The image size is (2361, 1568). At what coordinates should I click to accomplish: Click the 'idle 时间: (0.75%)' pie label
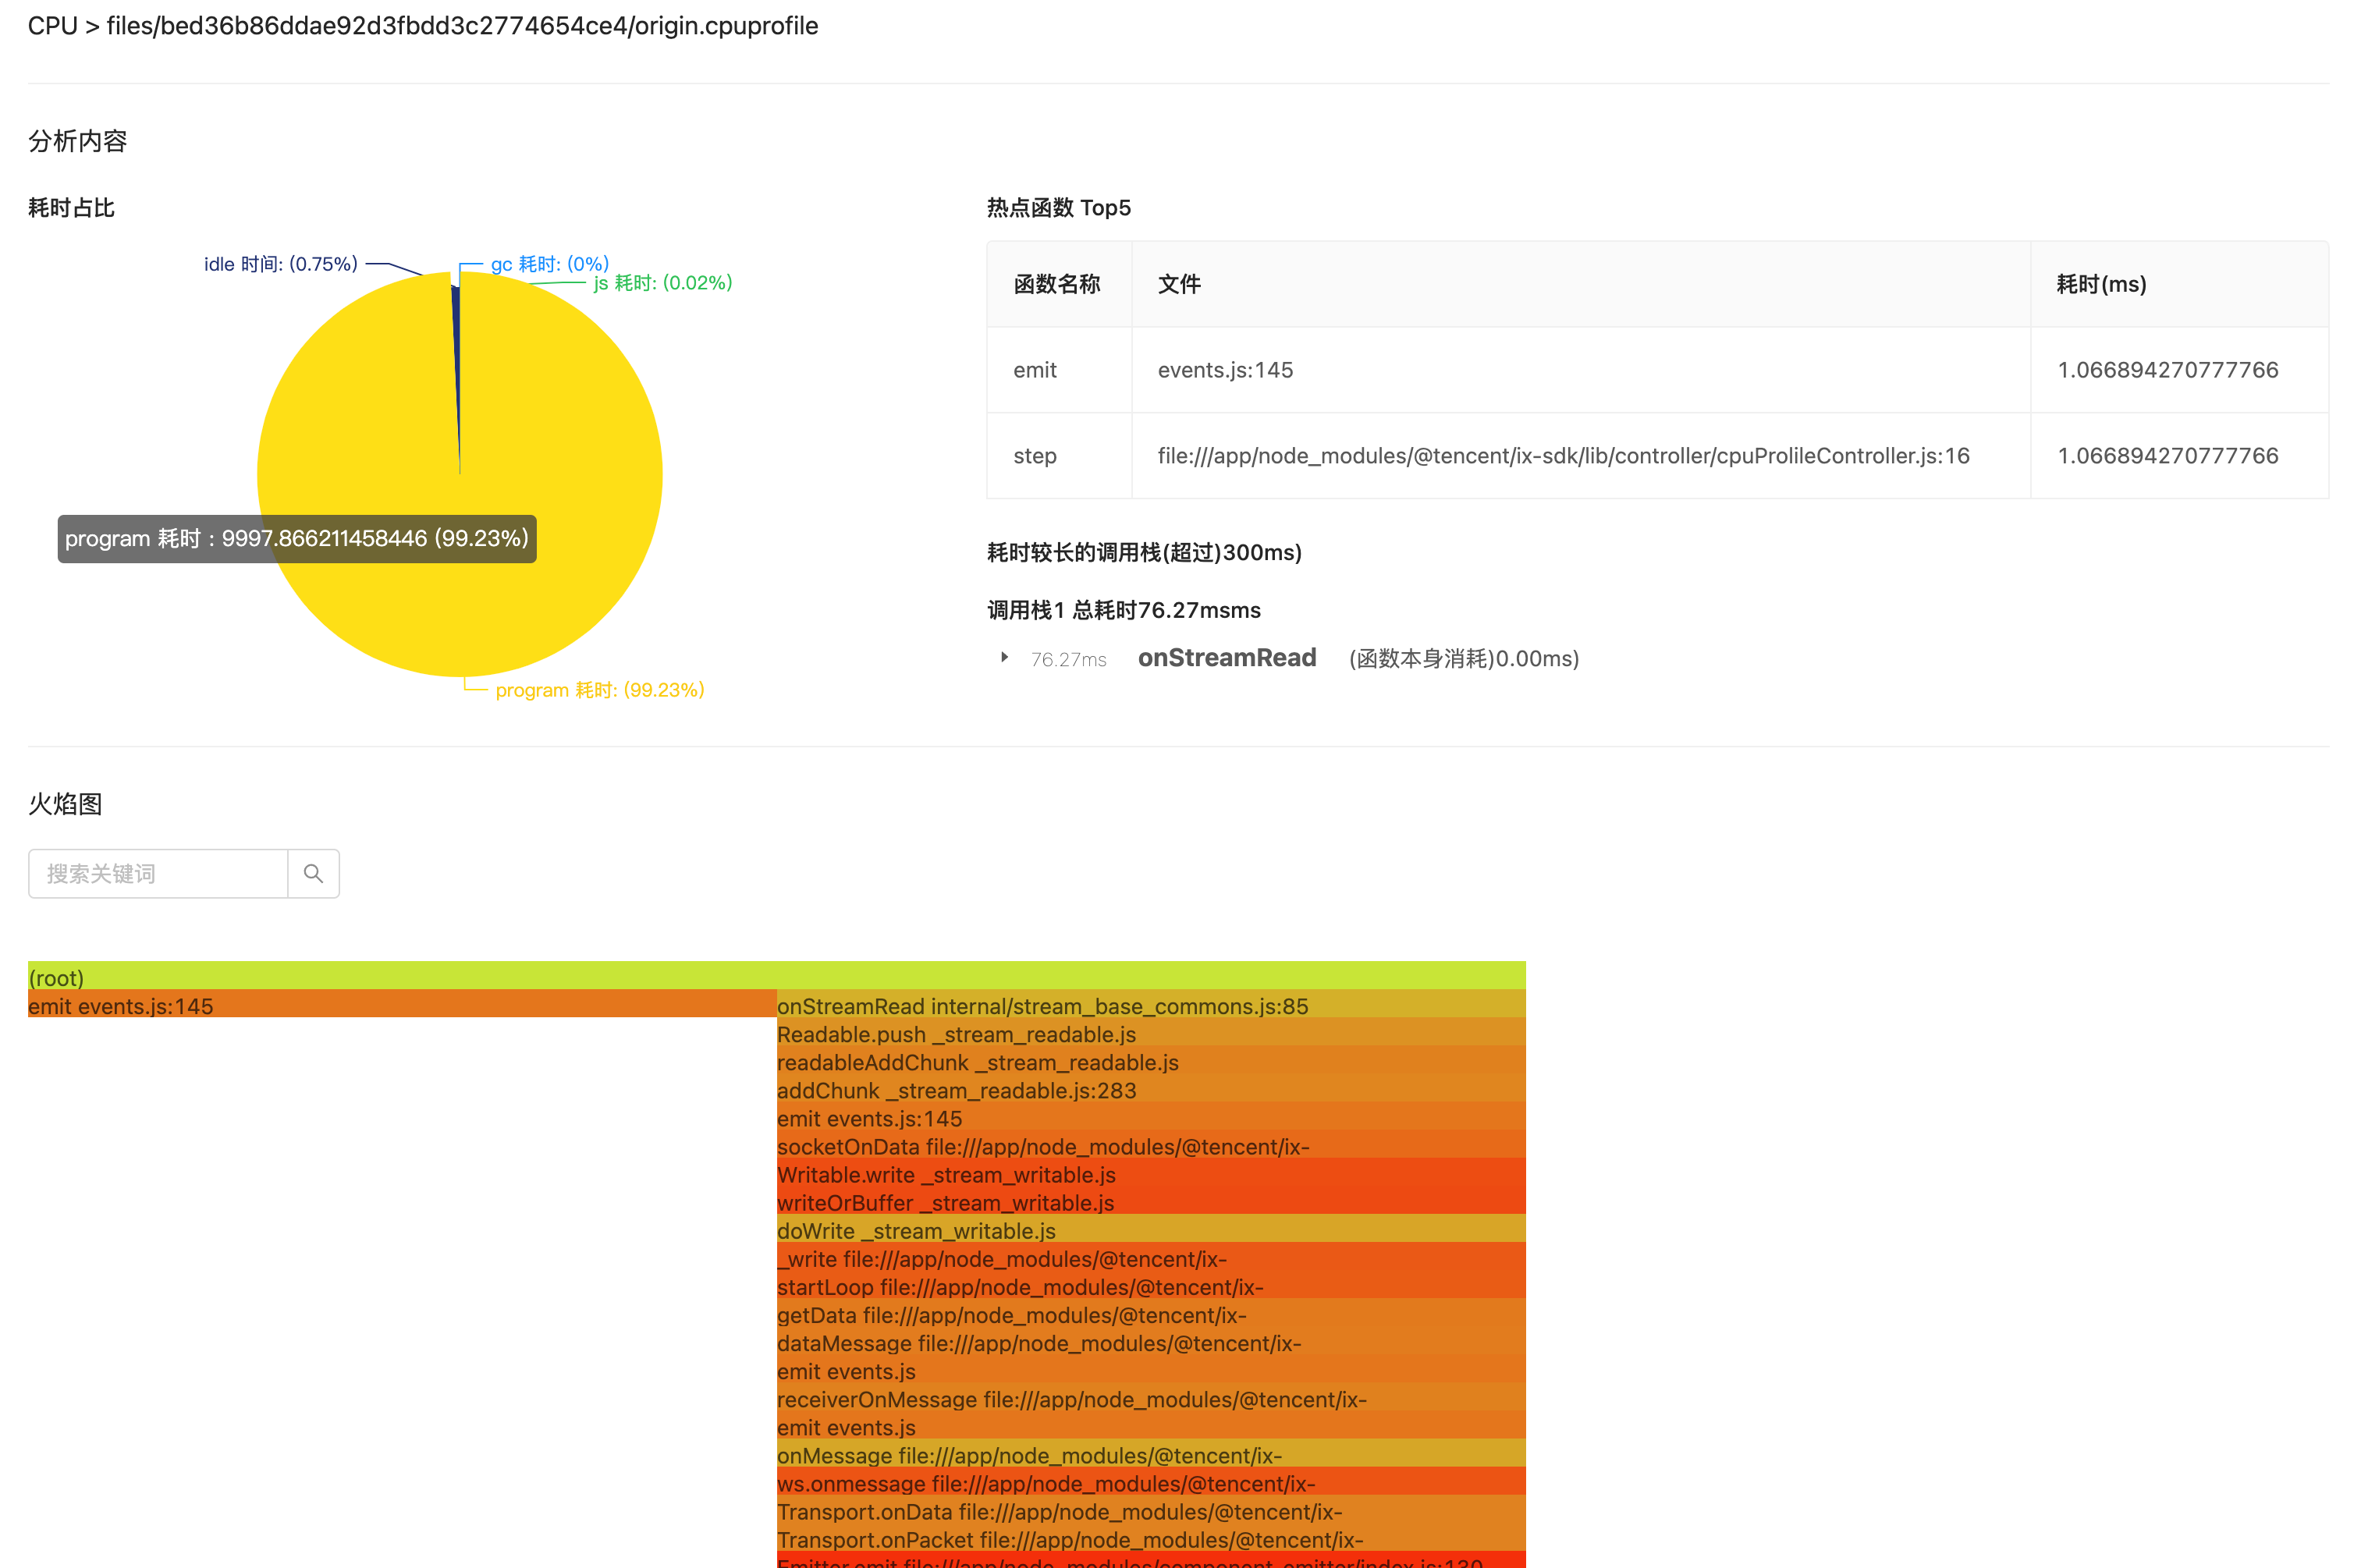point(281,264)
